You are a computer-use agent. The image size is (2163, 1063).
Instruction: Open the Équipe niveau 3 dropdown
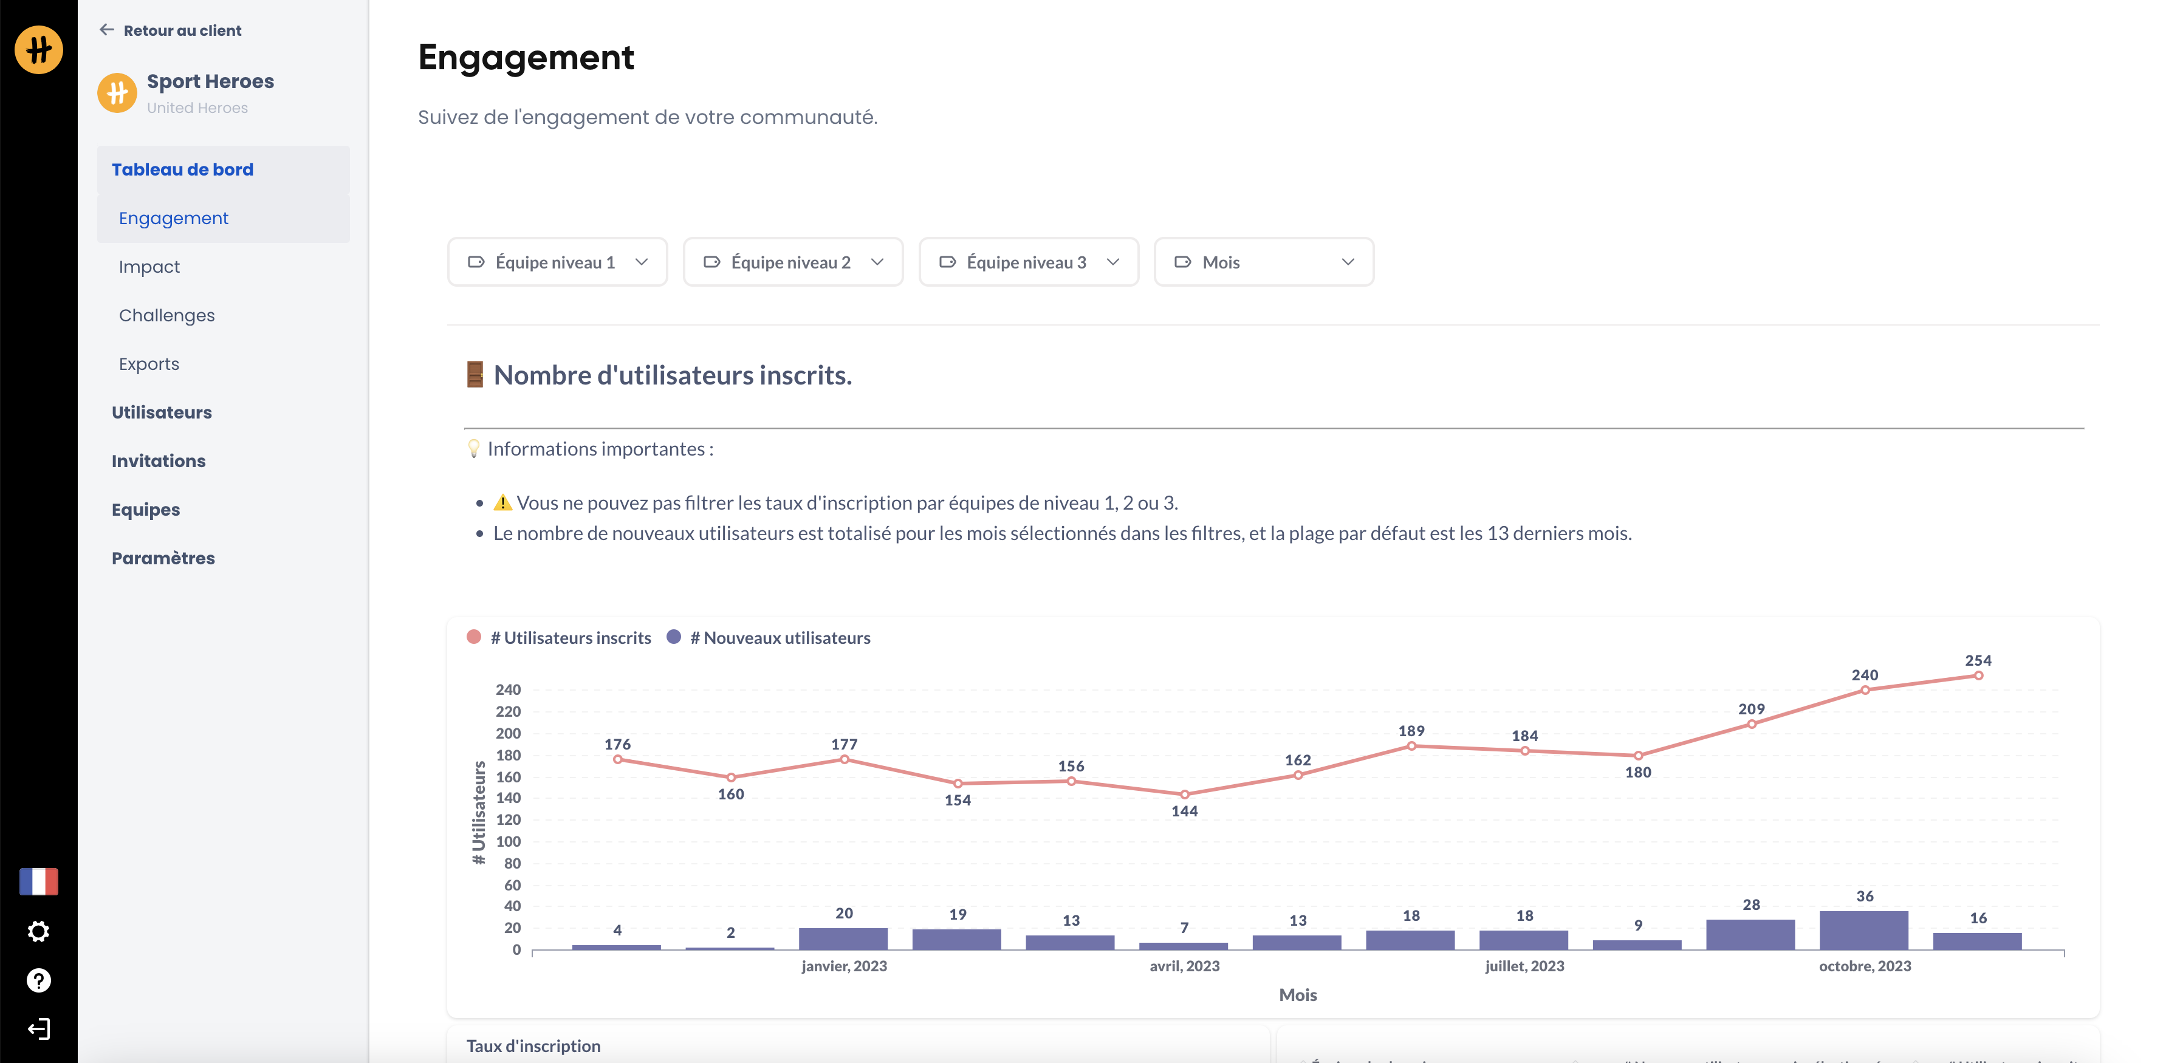(x=1029, y=262)
